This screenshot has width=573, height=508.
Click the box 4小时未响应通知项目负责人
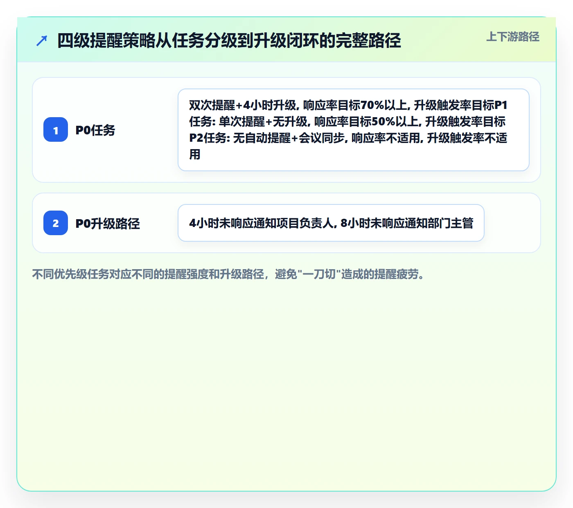(x=331, y=223)
